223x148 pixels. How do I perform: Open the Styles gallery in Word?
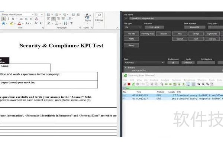coord(88,18)
